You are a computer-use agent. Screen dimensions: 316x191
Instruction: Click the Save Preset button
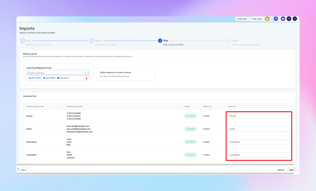[x=49, y=78]
